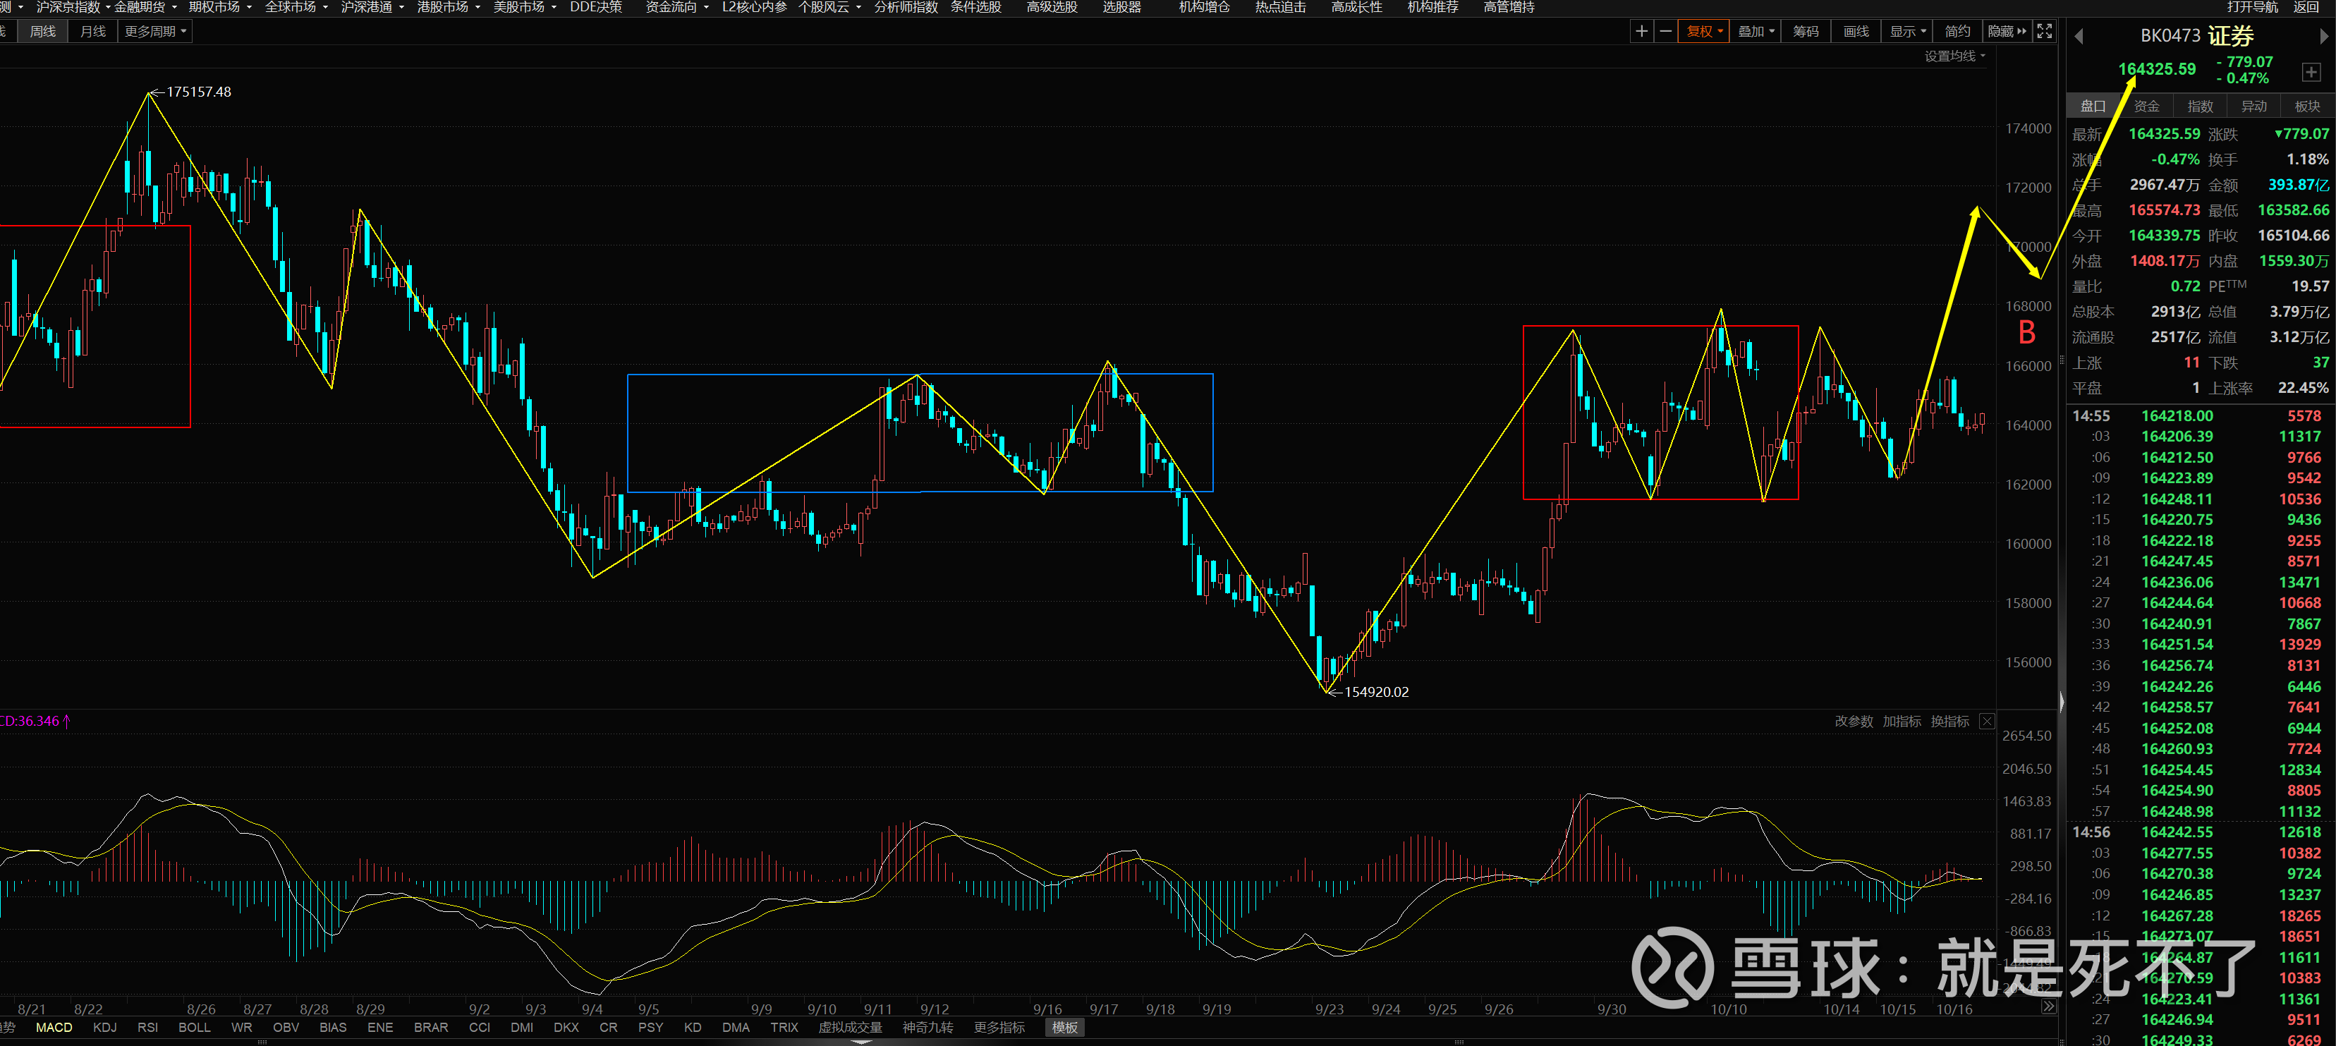Open the 复权 adjustment dropdown

(1703, 32)
